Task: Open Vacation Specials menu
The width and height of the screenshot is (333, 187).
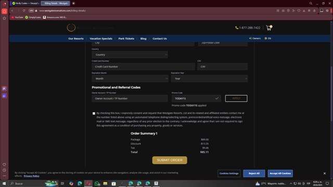Action: pyautogui.click(x=101, y=38)
